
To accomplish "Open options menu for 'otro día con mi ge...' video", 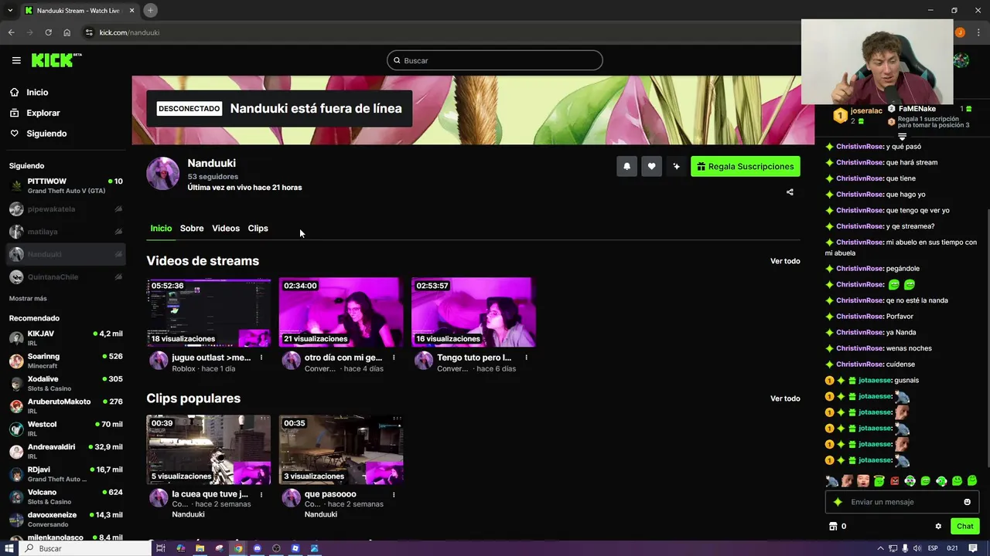I will pos(394,358).
